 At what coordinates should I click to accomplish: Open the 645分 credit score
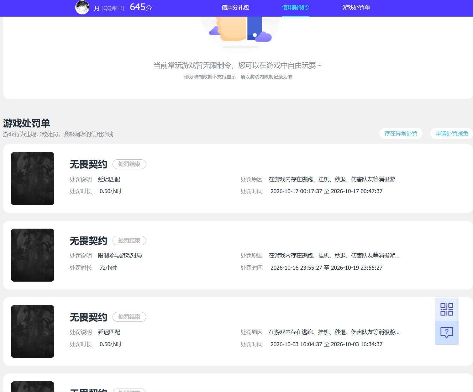141,7
